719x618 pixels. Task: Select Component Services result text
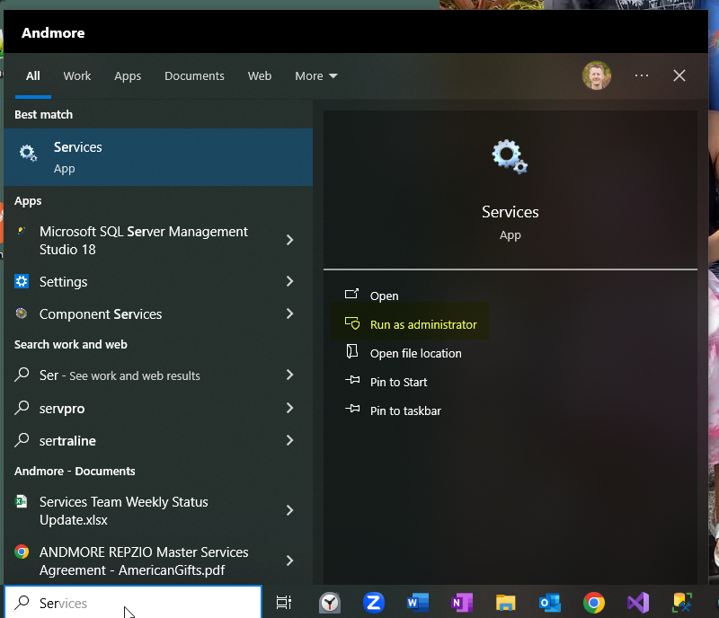coord(101,314)
